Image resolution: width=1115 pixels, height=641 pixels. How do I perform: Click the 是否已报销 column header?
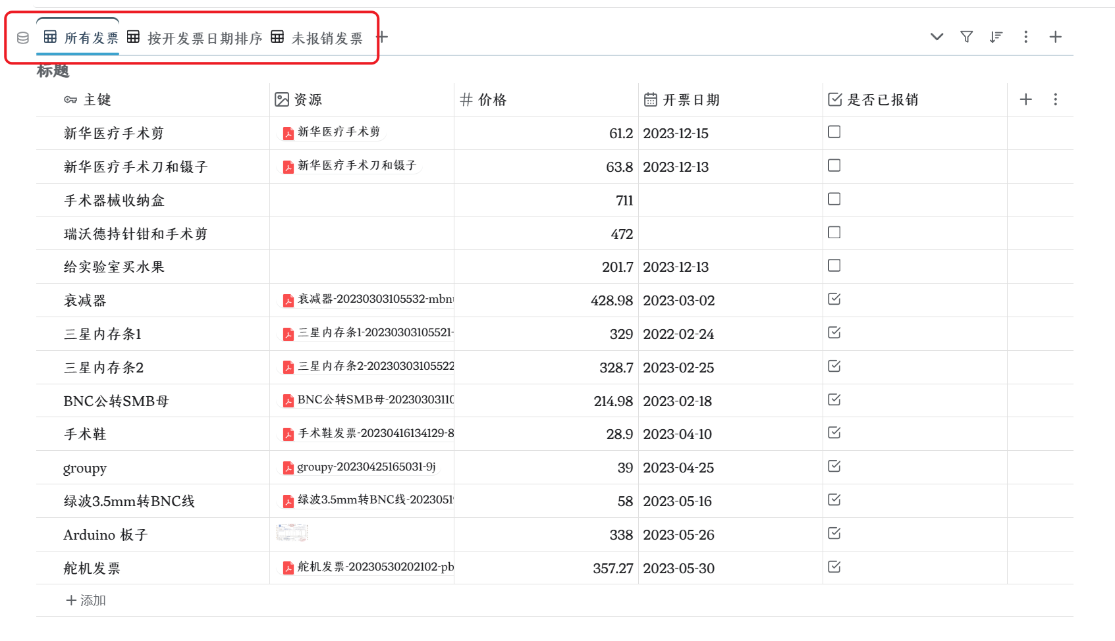point(915,99)
